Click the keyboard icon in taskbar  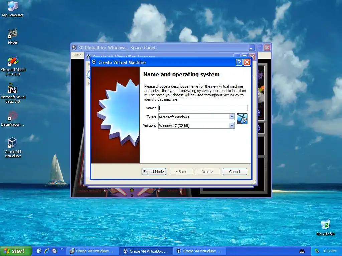(x=302, y=251)
